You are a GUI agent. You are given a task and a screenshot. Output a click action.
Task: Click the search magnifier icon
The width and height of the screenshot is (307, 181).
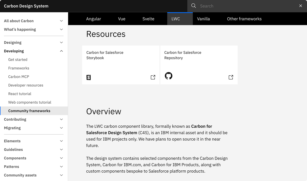(x=194, y=6)
